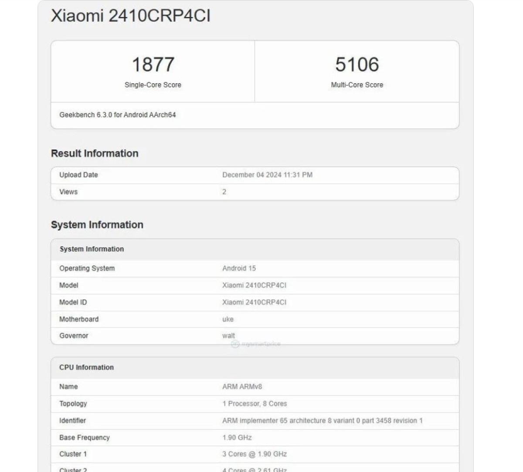Click the 5106 multi-core score number

(357, 65)
